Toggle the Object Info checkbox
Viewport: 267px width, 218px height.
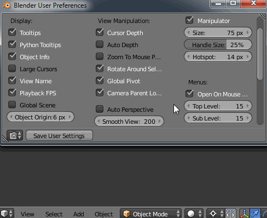click(12, 57)
